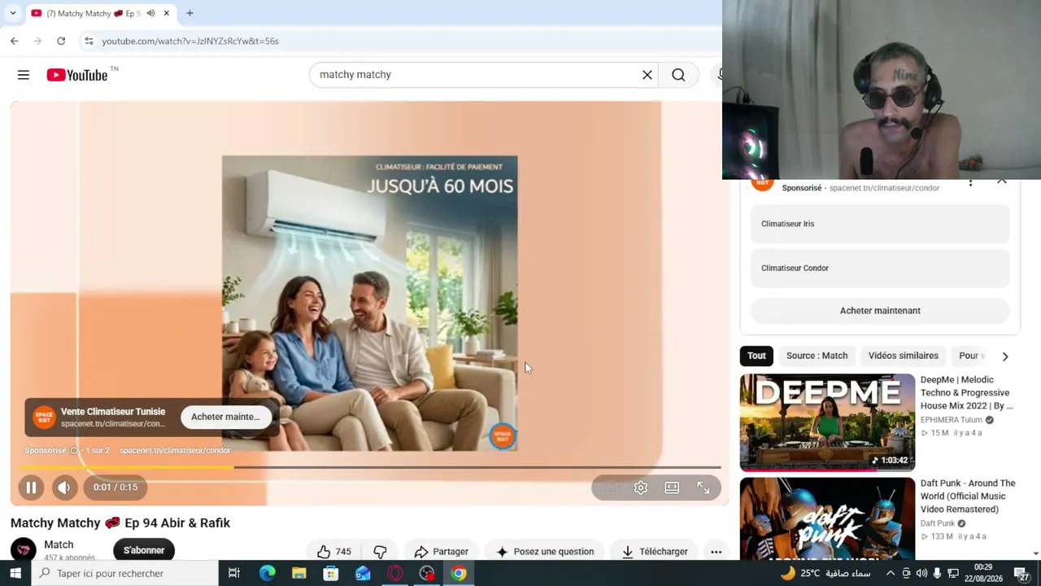Clear the search text with the X

point(647,75)
